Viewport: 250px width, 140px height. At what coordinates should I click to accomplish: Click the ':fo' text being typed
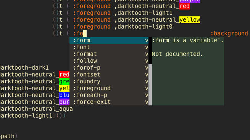tap(78, 33)
